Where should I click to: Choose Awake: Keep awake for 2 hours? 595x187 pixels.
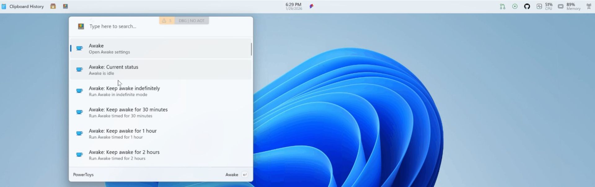(161, 155)
